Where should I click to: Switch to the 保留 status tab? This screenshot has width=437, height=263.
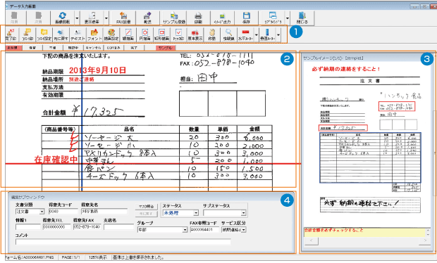point(32,48)
